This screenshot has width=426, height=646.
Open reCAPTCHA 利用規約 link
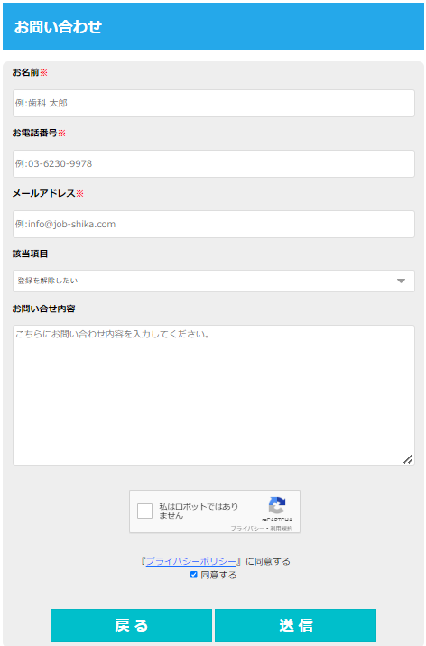282,528
